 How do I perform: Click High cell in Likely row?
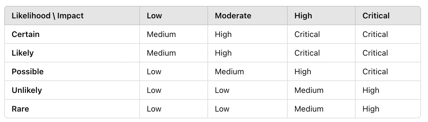tap(223, 53)
